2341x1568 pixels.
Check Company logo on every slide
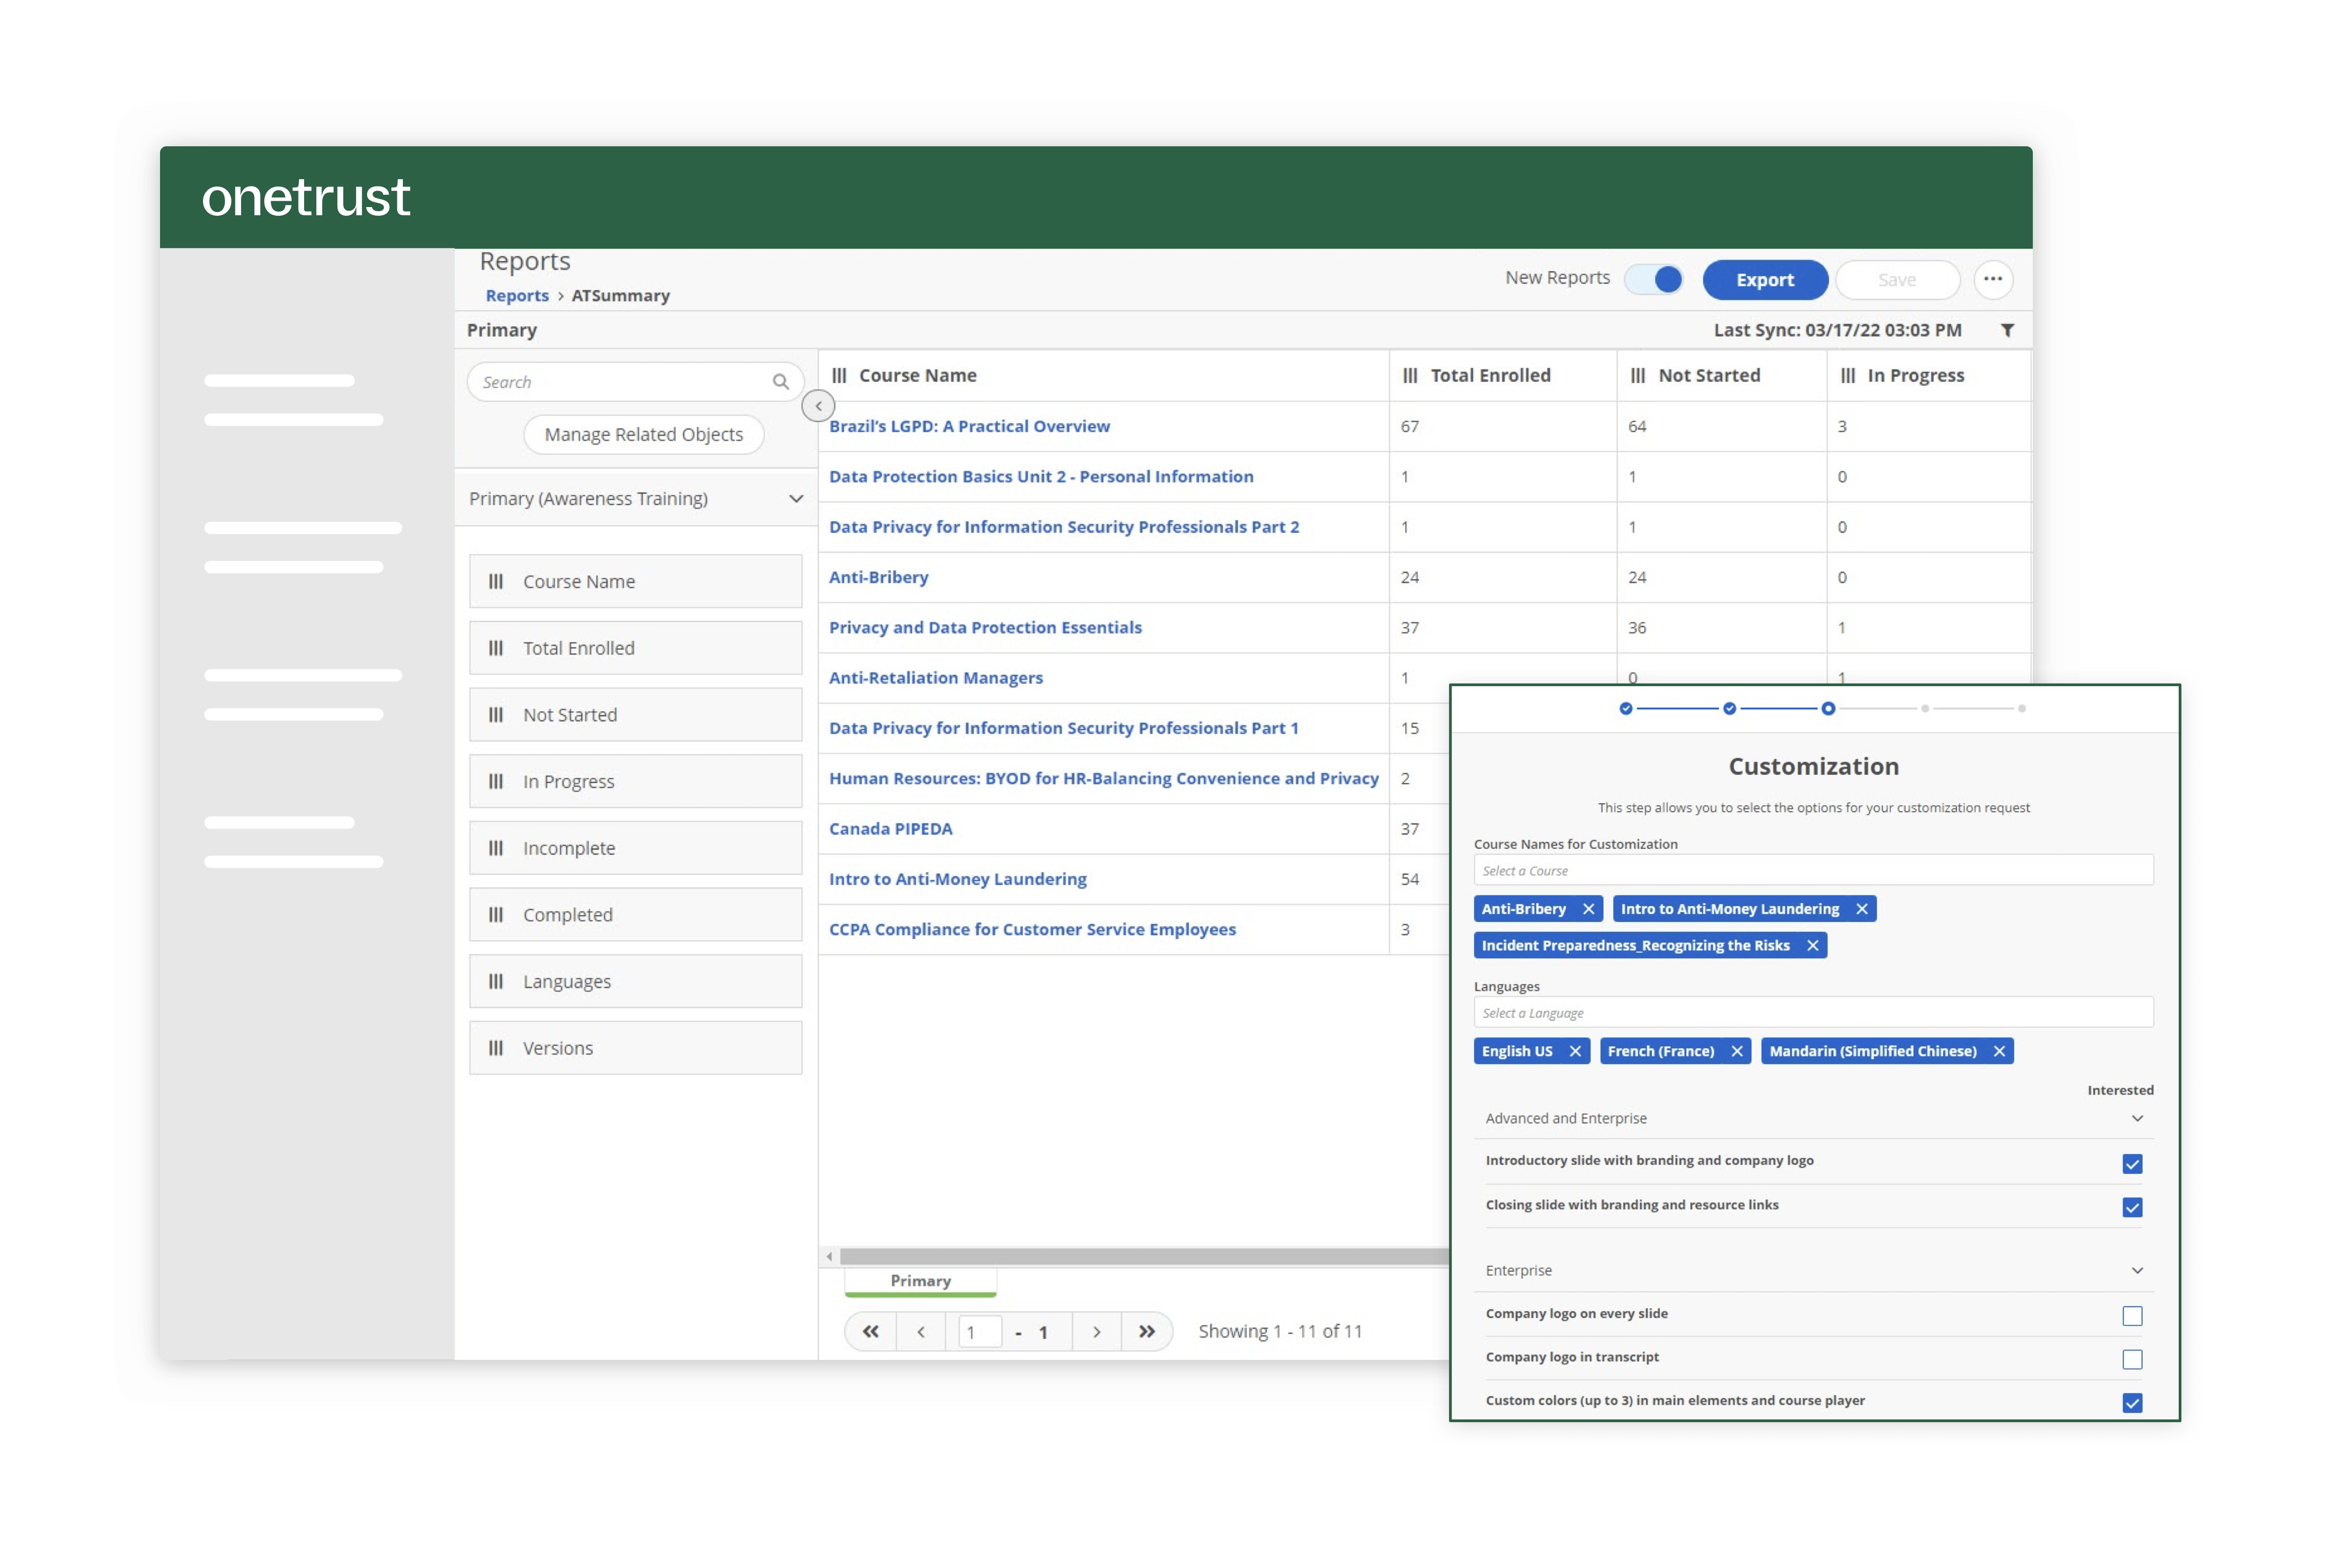point(2132,1316)
